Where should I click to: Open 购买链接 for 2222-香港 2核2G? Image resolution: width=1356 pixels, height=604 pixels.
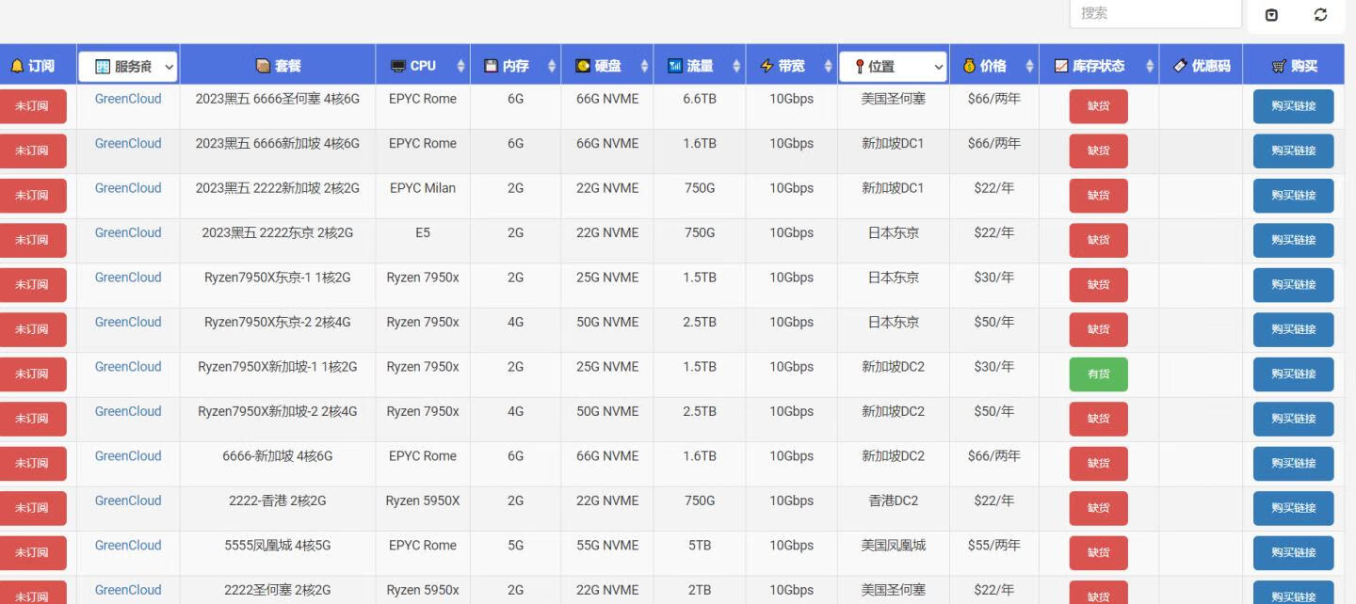pos(1293,508)
